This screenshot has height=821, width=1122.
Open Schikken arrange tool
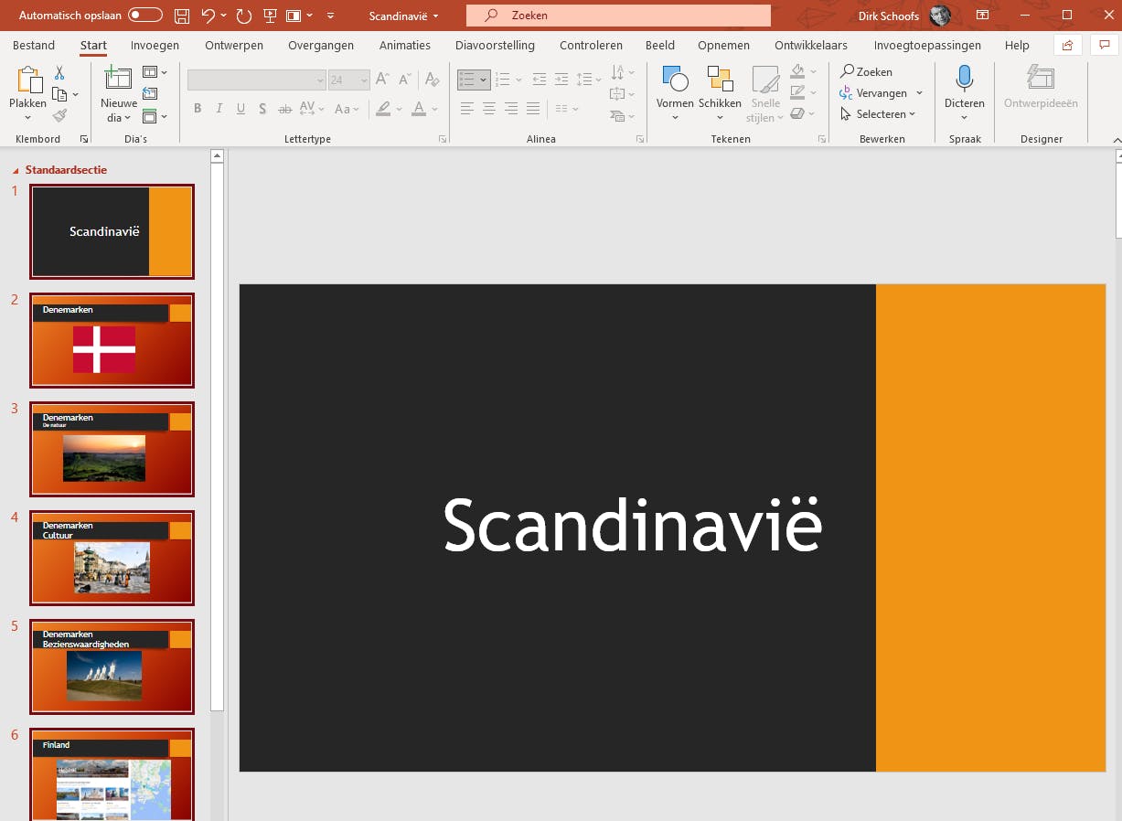[x=720, y=91]
